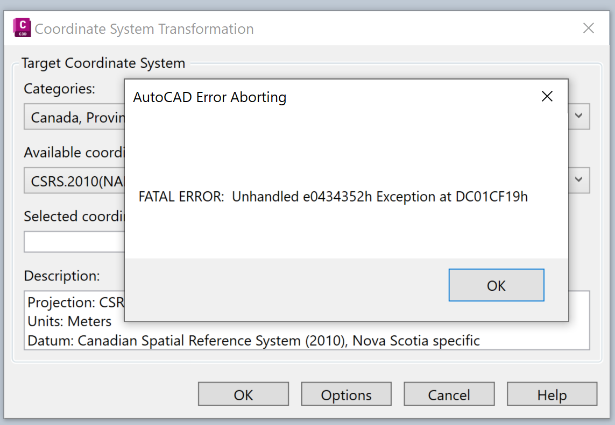The image size is (615, 425).
Task: Click the coordinate systems dropdown arrow
Action: tap(579, 180)
